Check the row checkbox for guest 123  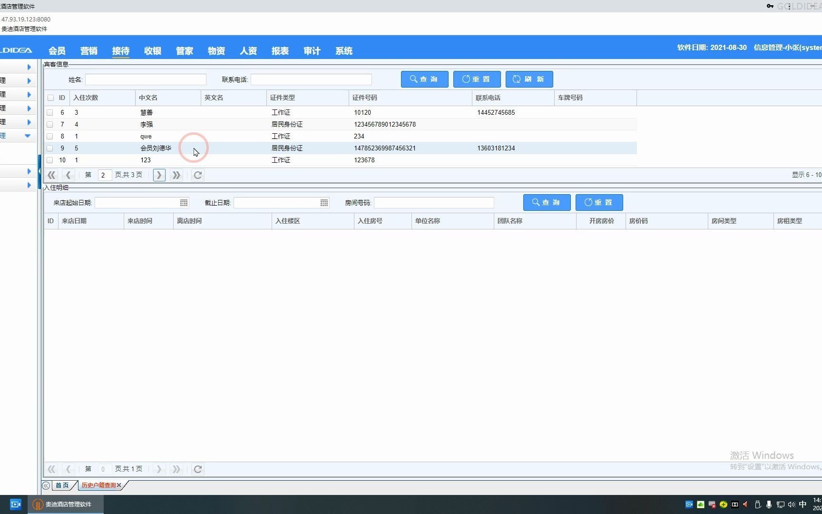(49, 160)
